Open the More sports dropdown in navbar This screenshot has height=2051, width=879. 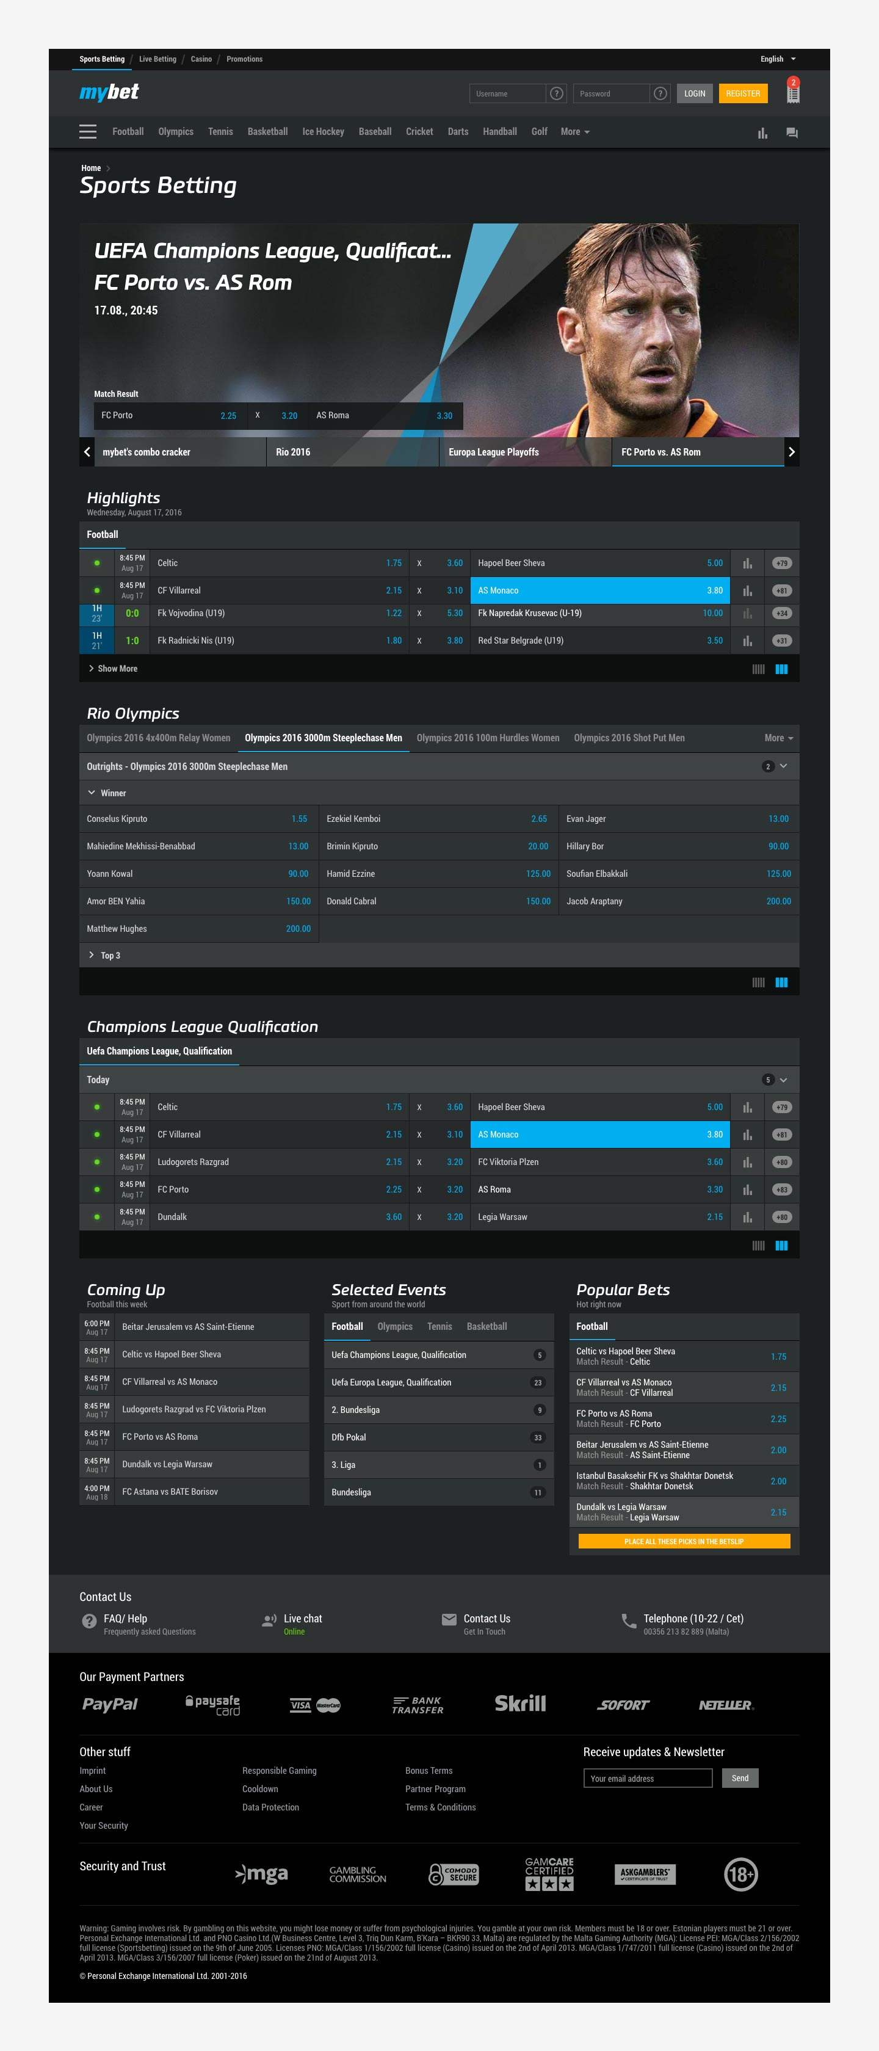(x=575, y=131)
